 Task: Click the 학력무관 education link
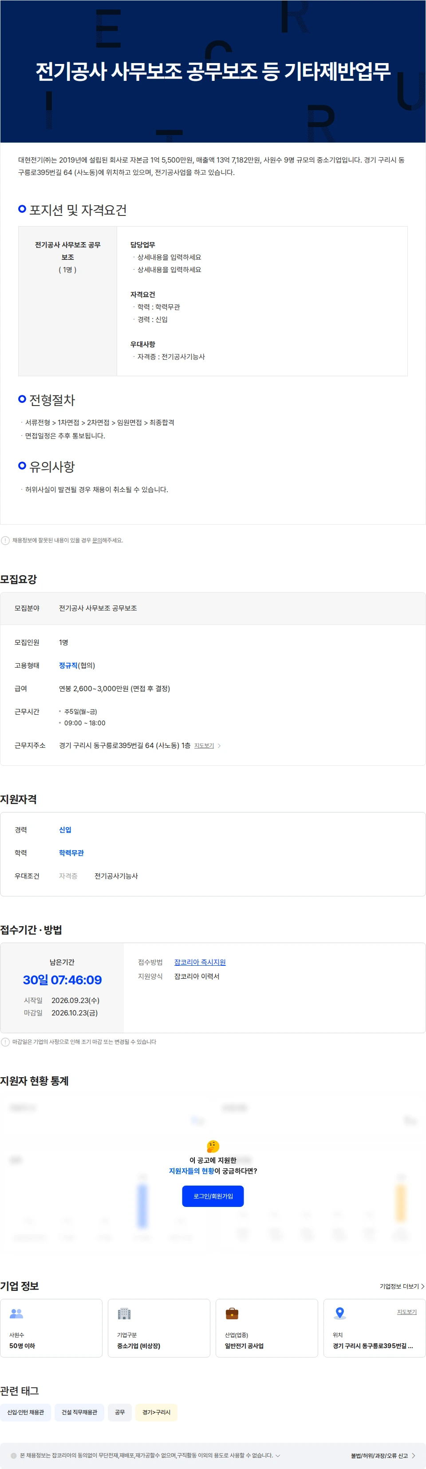(71, 852)
